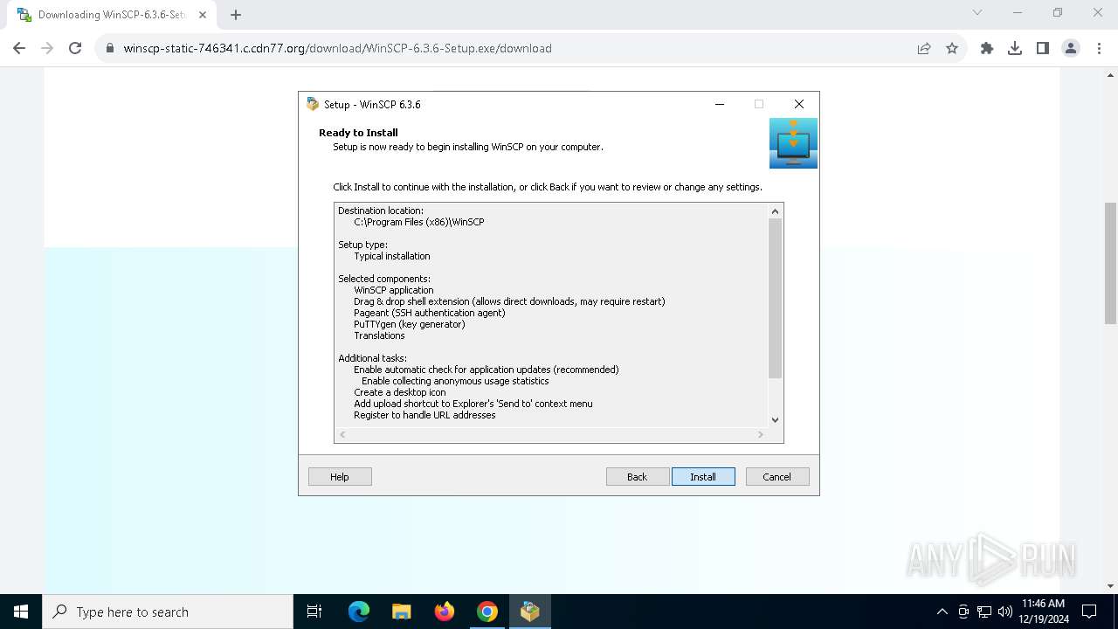Open setup Help

pos(340,477)
